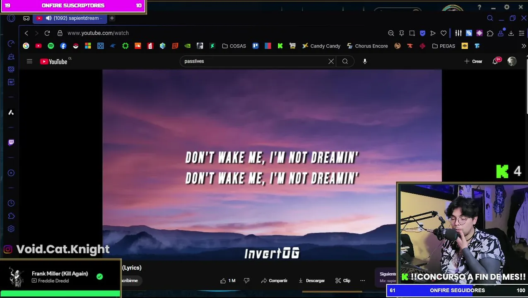The height and width of the screenshot is (298, 528).
Task: Clear the YouTube search text
Action: [x=331, y=61]
